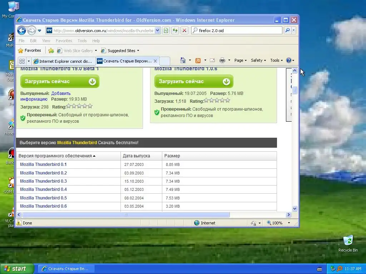
Task: Open the View menu
Action: (x=46, y=41)
